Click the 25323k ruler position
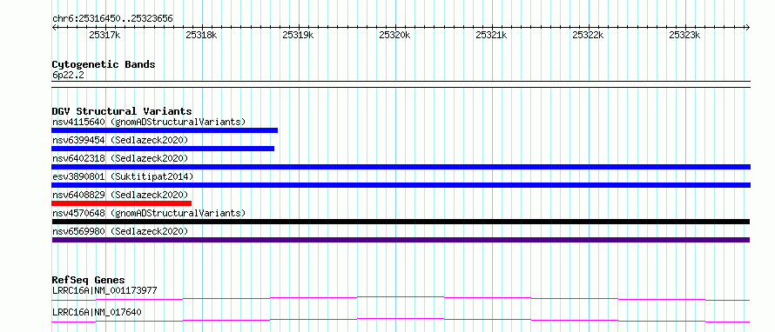Image resolution: width=775 pixels, height=332 pixels. tap(684, 36)
